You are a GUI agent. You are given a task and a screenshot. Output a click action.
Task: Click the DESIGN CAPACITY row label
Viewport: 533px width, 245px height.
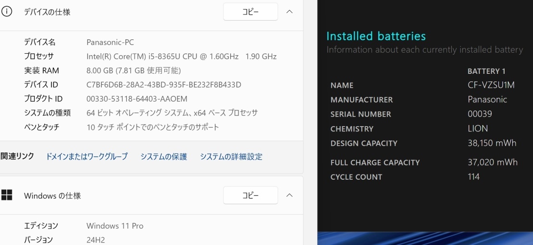click(x=364, y=143)
